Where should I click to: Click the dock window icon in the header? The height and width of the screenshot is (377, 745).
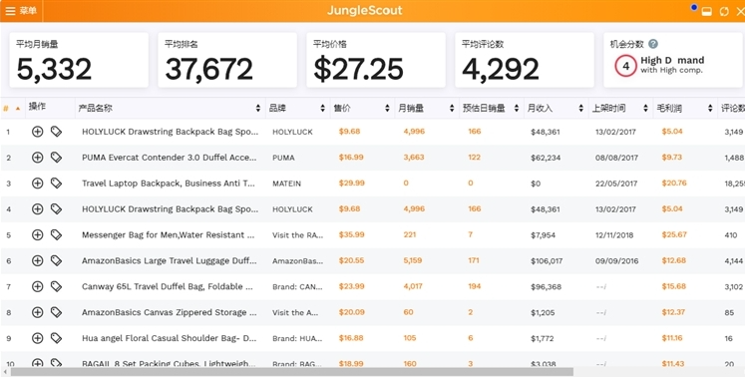[x=707, y=11]
